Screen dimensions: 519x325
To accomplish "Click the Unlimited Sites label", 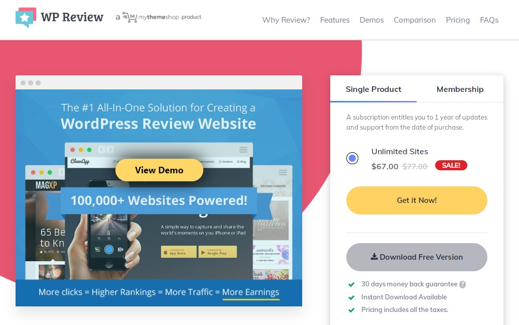I will (x=400, y=151).
